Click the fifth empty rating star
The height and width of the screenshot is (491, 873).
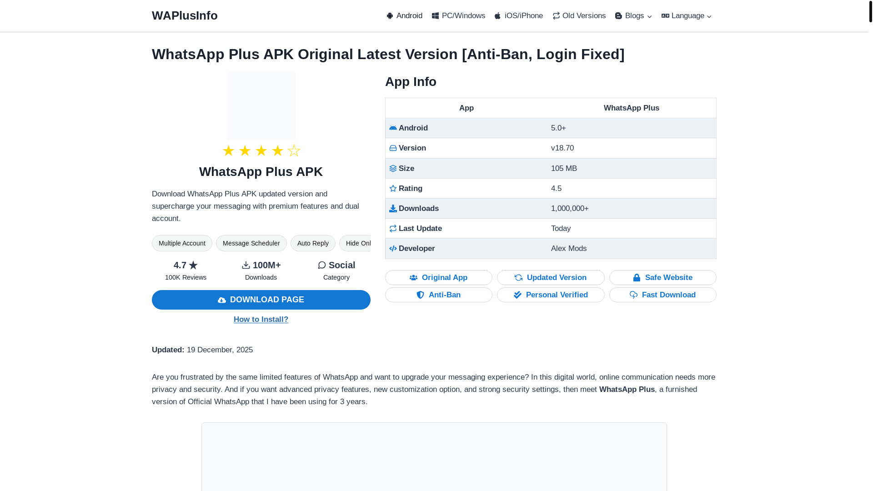(x=294, y=150)
